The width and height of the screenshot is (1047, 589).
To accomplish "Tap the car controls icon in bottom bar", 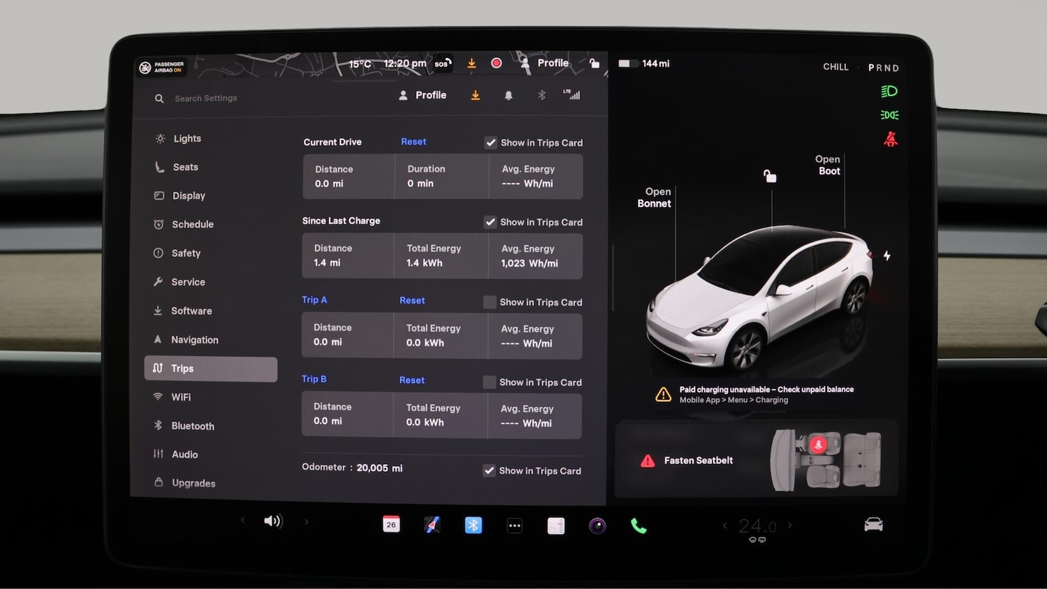I will [873, 524].
